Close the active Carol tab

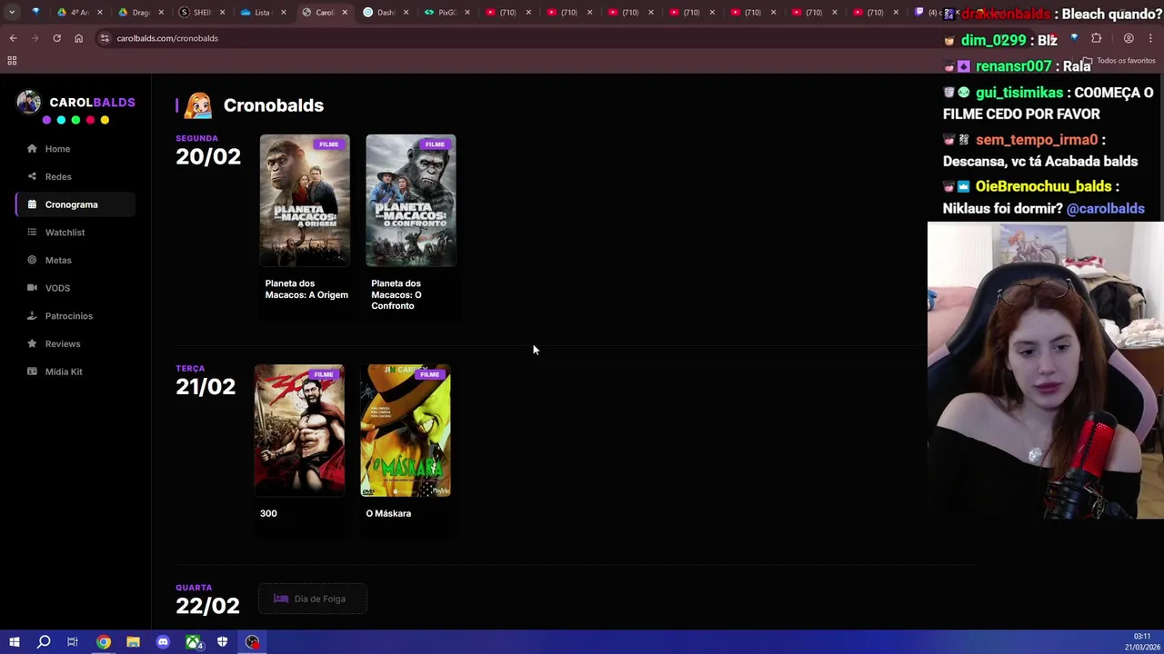pyautogui.click(x=345, y=13)
